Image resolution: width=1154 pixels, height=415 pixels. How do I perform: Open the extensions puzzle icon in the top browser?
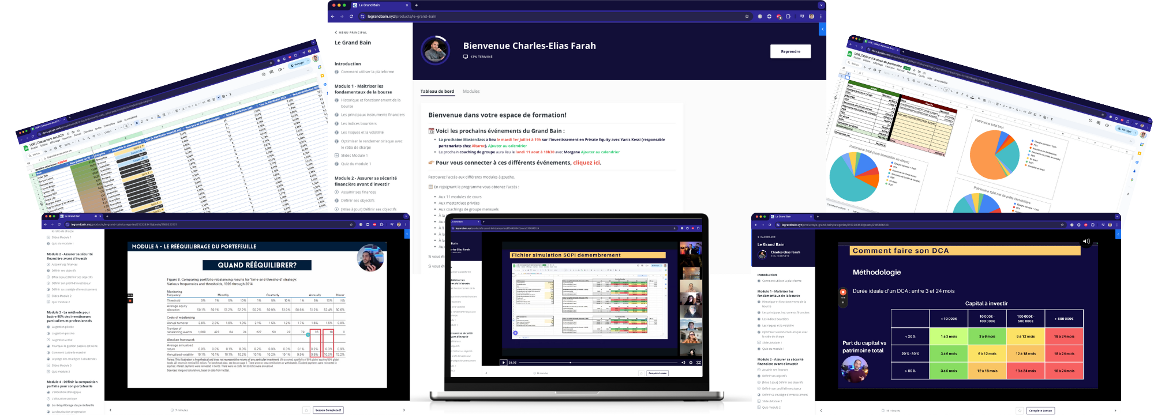tap(788, 16)
